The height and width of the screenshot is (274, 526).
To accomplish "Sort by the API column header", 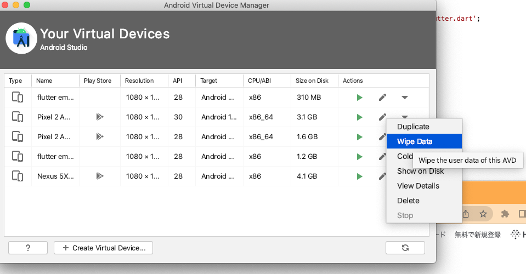I will 182,81.
